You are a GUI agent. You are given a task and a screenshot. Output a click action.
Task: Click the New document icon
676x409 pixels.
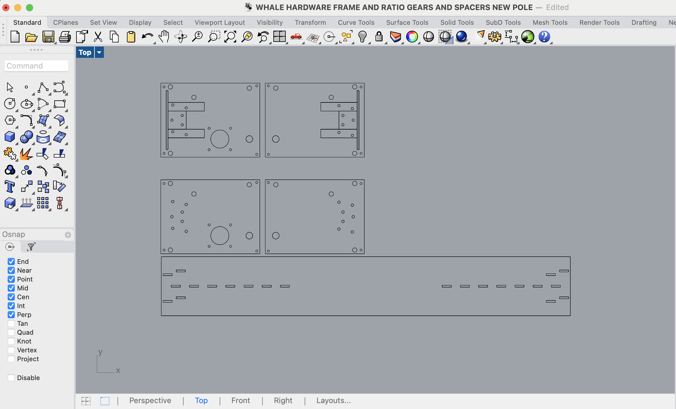15,37
